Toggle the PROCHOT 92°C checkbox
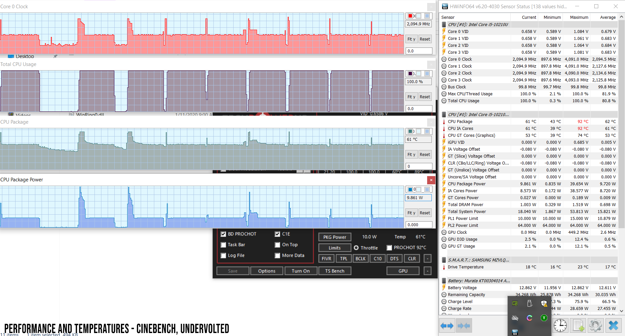The width and height of the screenshot is (625, 336). tap(389, 248)
